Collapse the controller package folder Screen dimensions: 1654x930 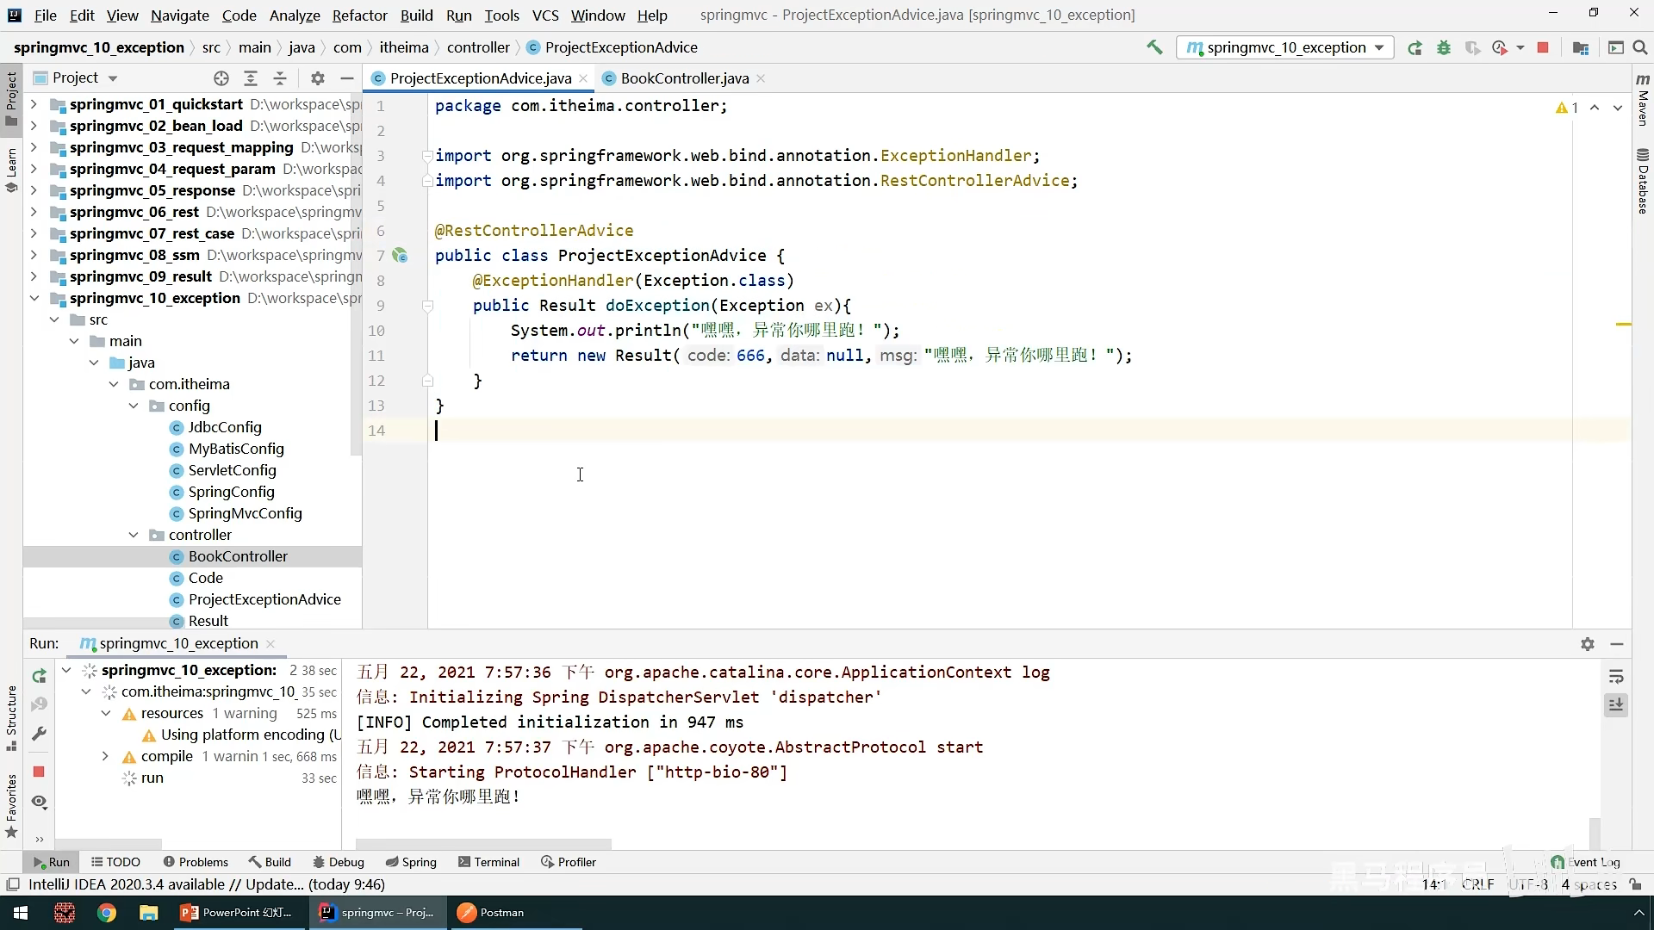pyautogui.click(x=134, y=535)
